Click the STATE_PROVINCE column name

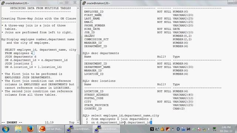click(x=96, y=105)
